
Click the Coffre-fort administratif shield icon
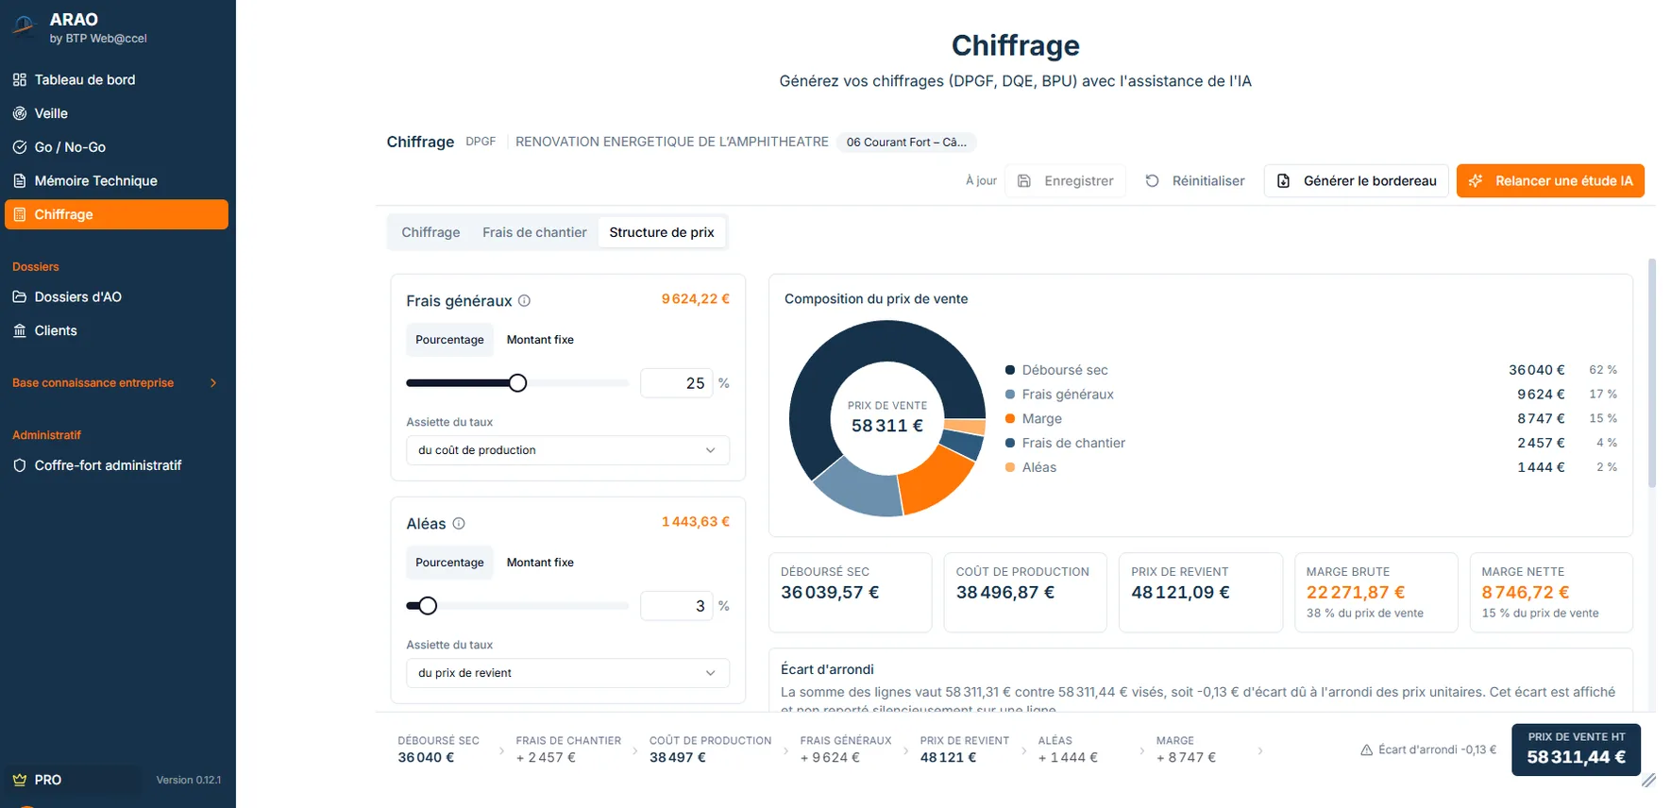coord(20,465)
